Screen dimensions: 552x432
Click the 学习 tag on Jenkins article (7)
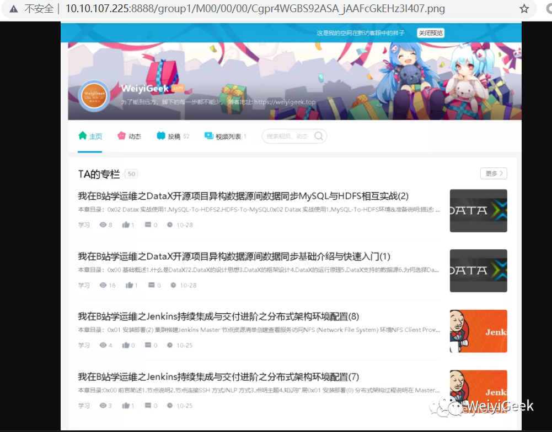click(x=84, y=406)
